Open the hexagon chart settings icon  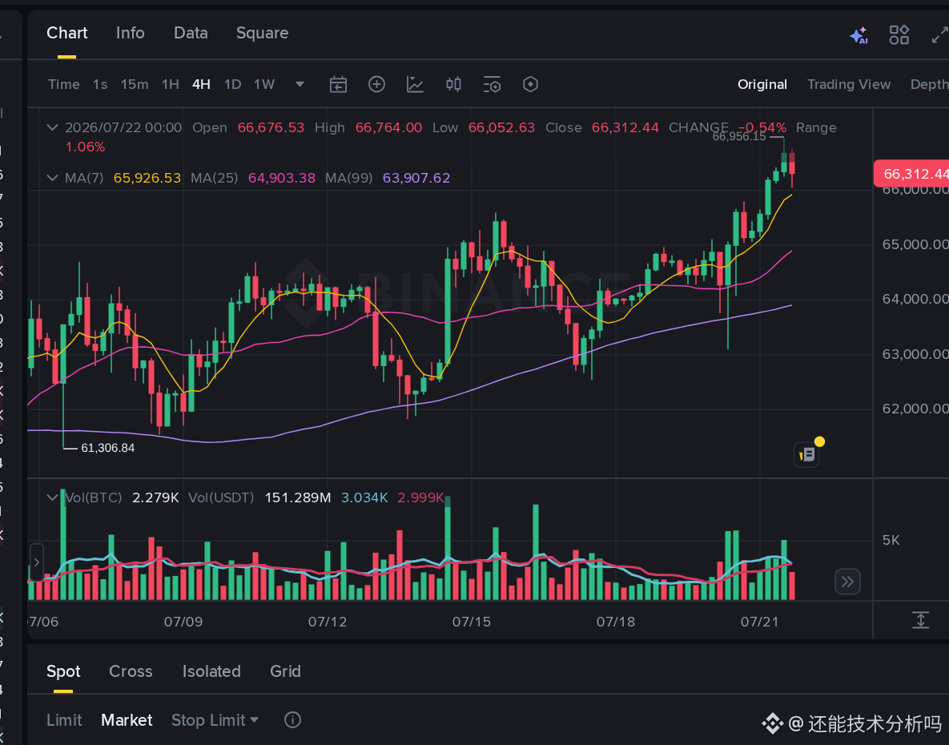pos(530,85)
